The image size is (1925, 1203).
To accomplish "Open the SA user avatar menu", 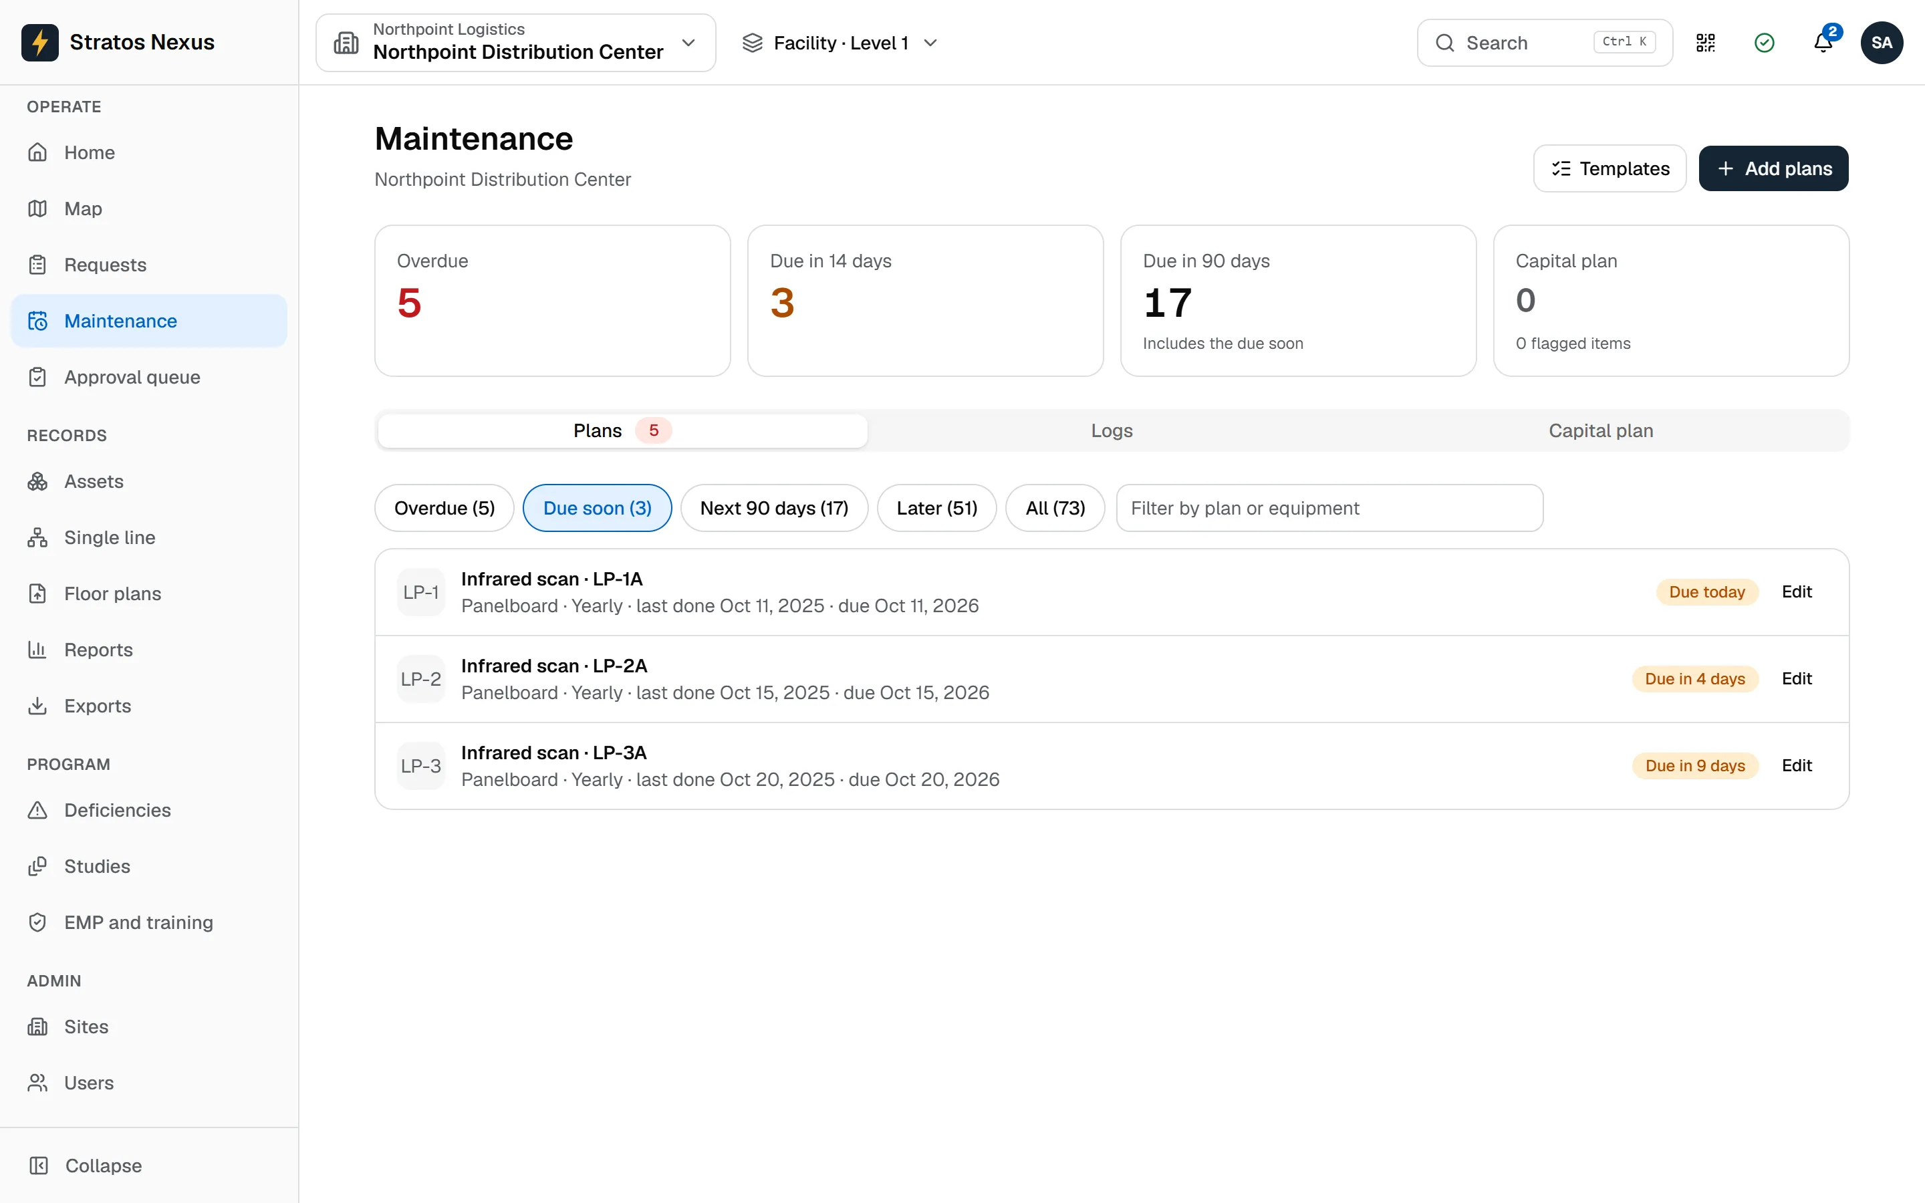I will [1882, 42].
